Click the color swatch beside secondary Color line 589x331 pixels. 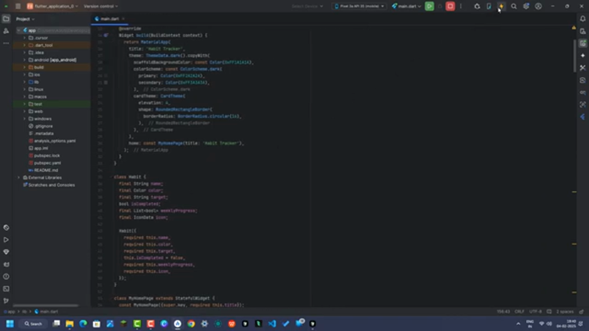click(x=106, y=82)
